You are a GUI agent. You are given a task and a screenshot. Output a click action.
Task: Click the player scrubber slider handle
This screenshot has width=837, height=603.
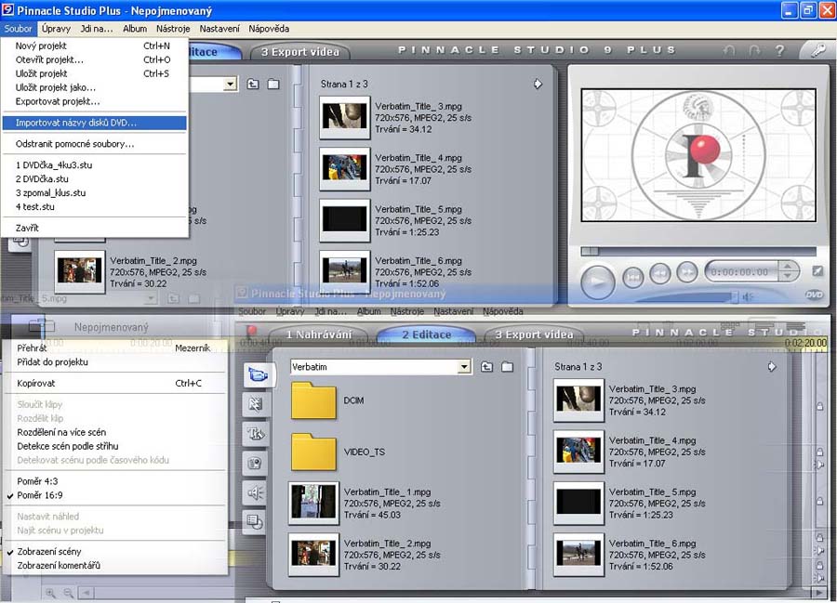tap(590, 251)
